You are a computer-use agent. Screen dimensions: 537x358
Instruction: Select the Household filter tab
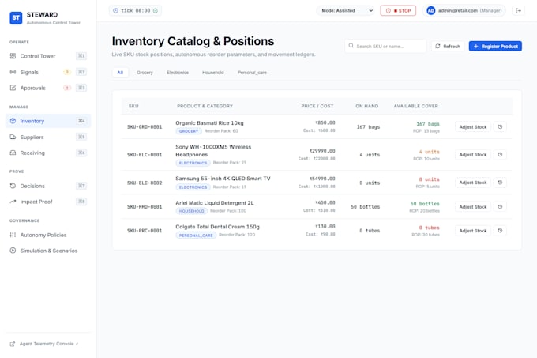[212, 73]
